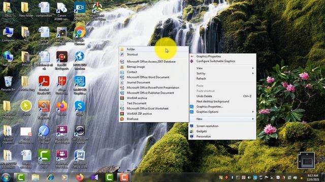
Task: Create a new Text Document
Action: point(153,103)
